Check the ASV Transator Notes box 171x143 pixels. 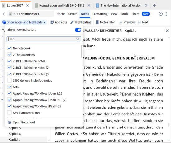pos(9,113)
